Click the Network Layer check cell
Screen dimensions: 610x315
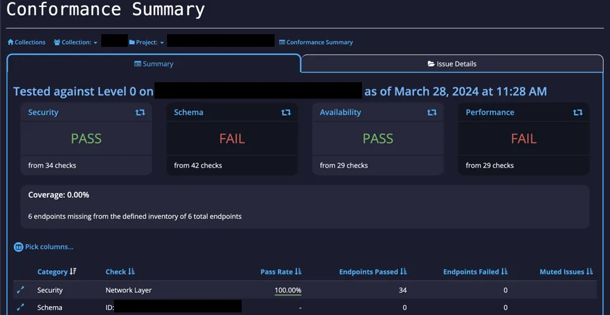click(128, 290)
